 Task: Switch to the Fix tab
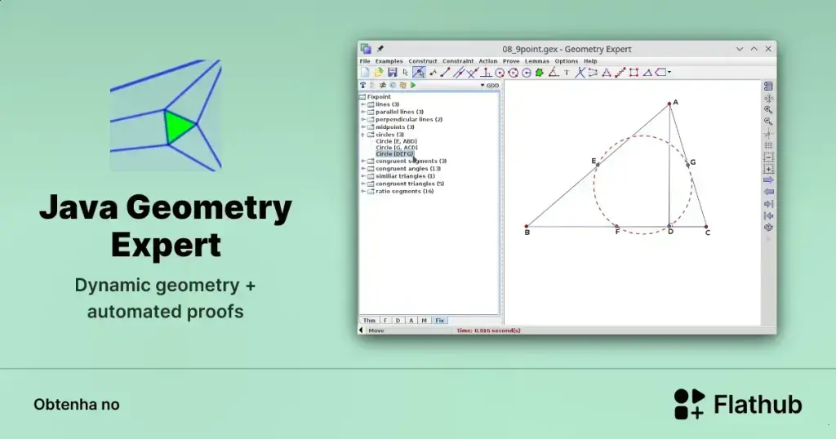(x=440, y=321)
